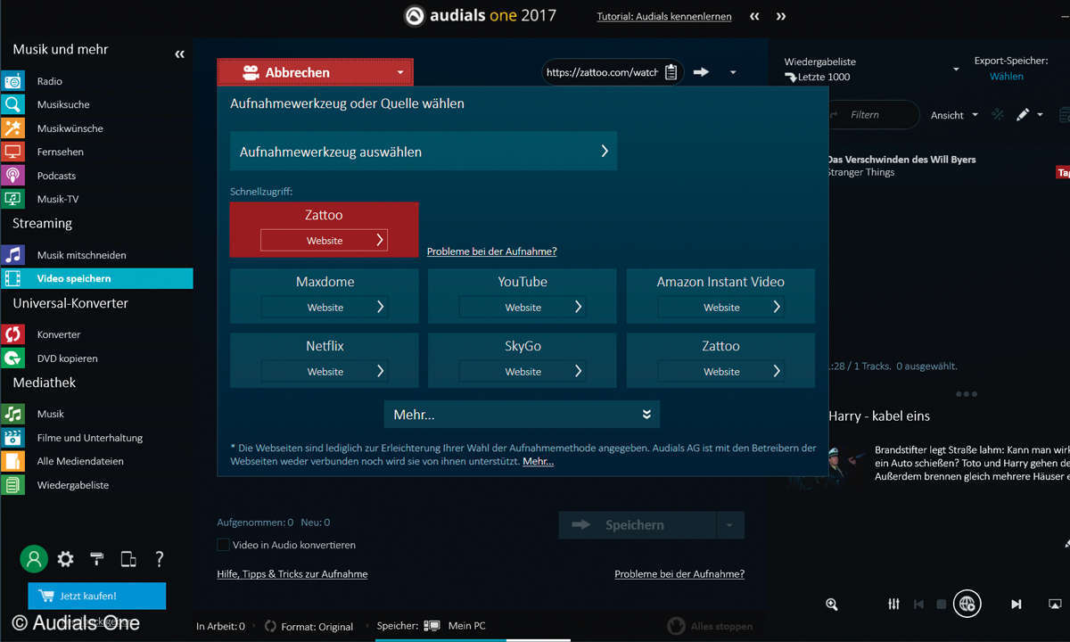Click the paint roller skin icon
This screenshot has width=1070, height=642.
point(97,559)
